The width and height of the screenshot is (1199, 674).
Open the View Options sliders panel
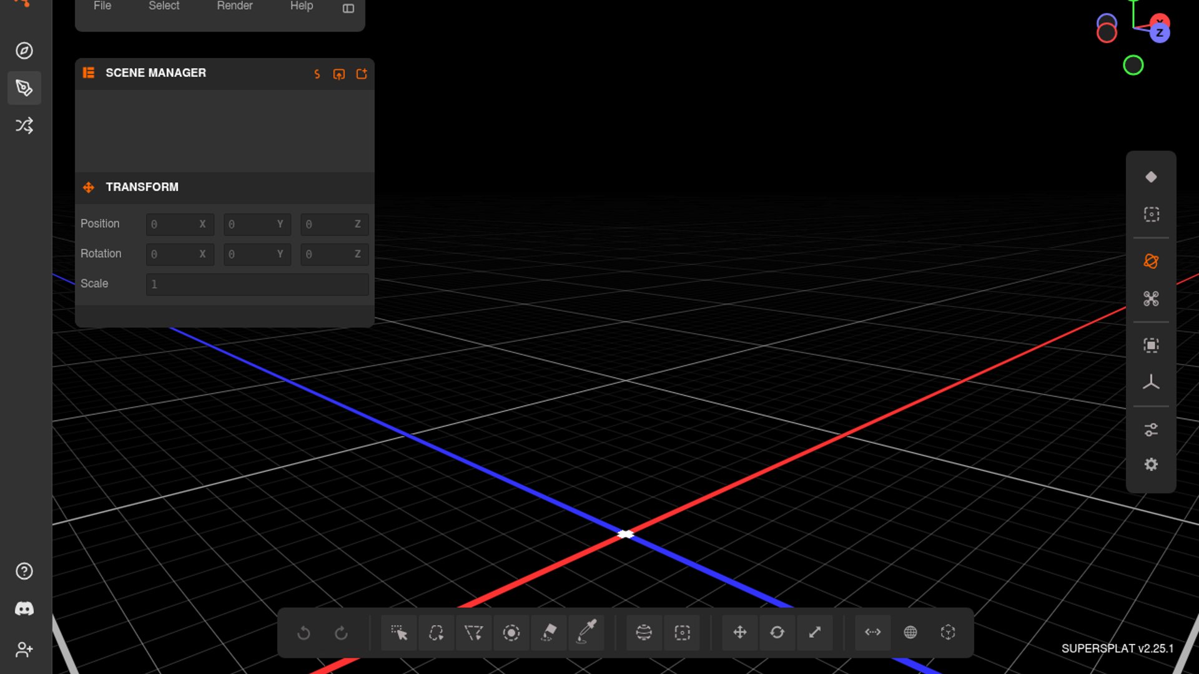[x=1151, y=430]
